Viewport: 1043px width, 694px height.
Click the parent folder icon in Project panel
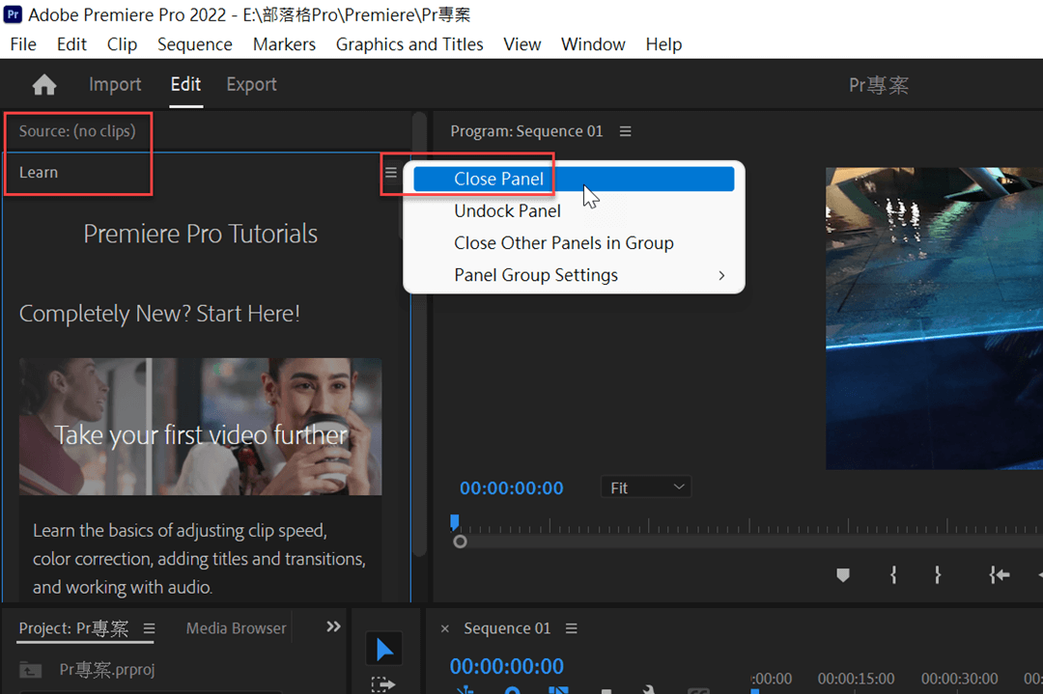coord(30,670)
